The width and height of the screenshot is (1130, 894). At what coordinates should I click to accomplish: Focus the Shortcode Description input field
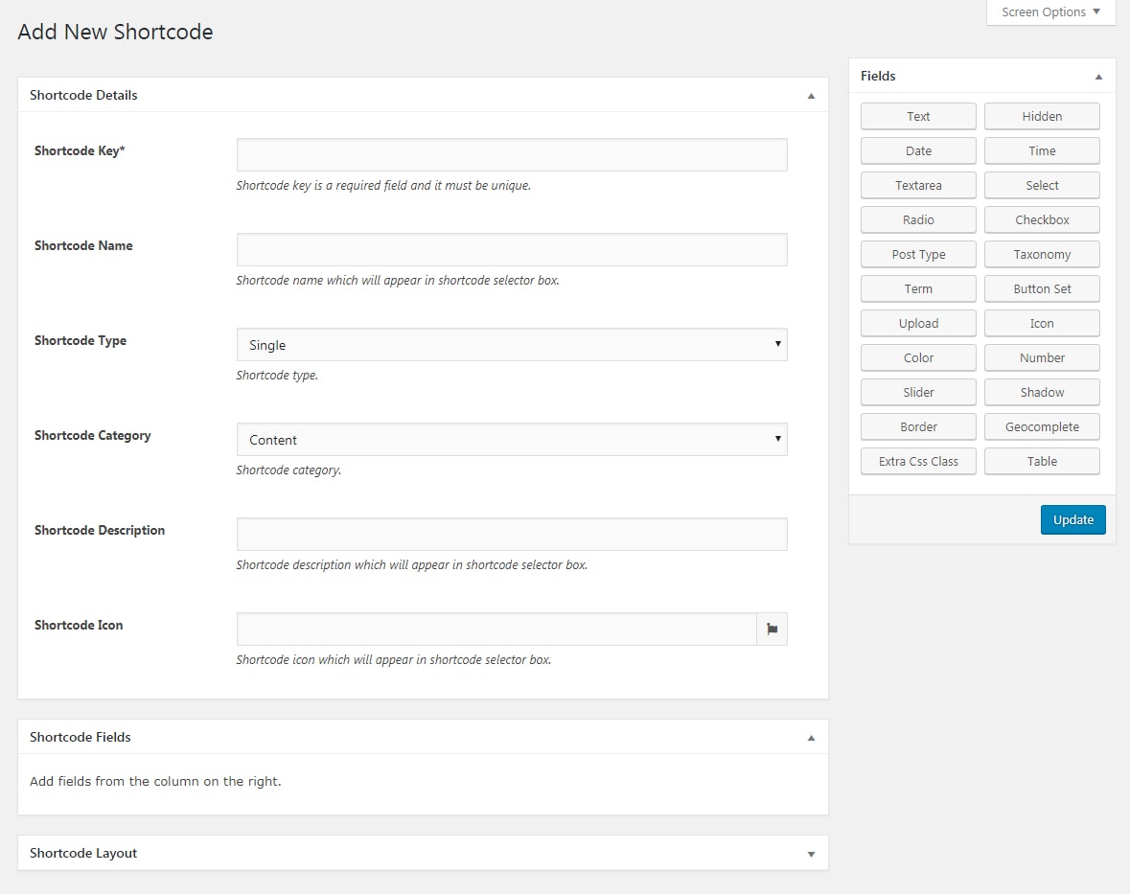pyautogui.click(x=512, y=535)
